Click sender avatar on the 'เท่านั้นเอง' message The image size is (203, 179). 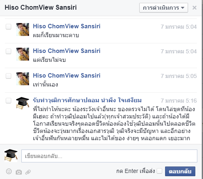tap(23, 79)
